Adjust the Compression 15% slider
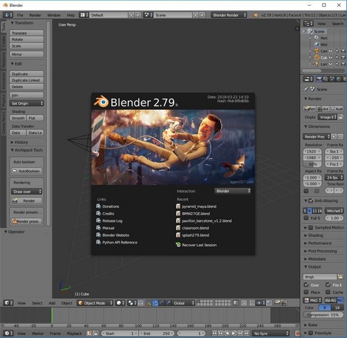The width and height of the screenshot is (347, 338). 323,314
